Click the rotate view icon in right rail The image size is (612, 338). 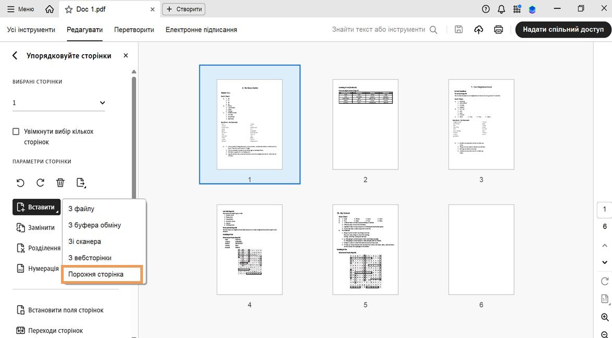click(605, 281)
